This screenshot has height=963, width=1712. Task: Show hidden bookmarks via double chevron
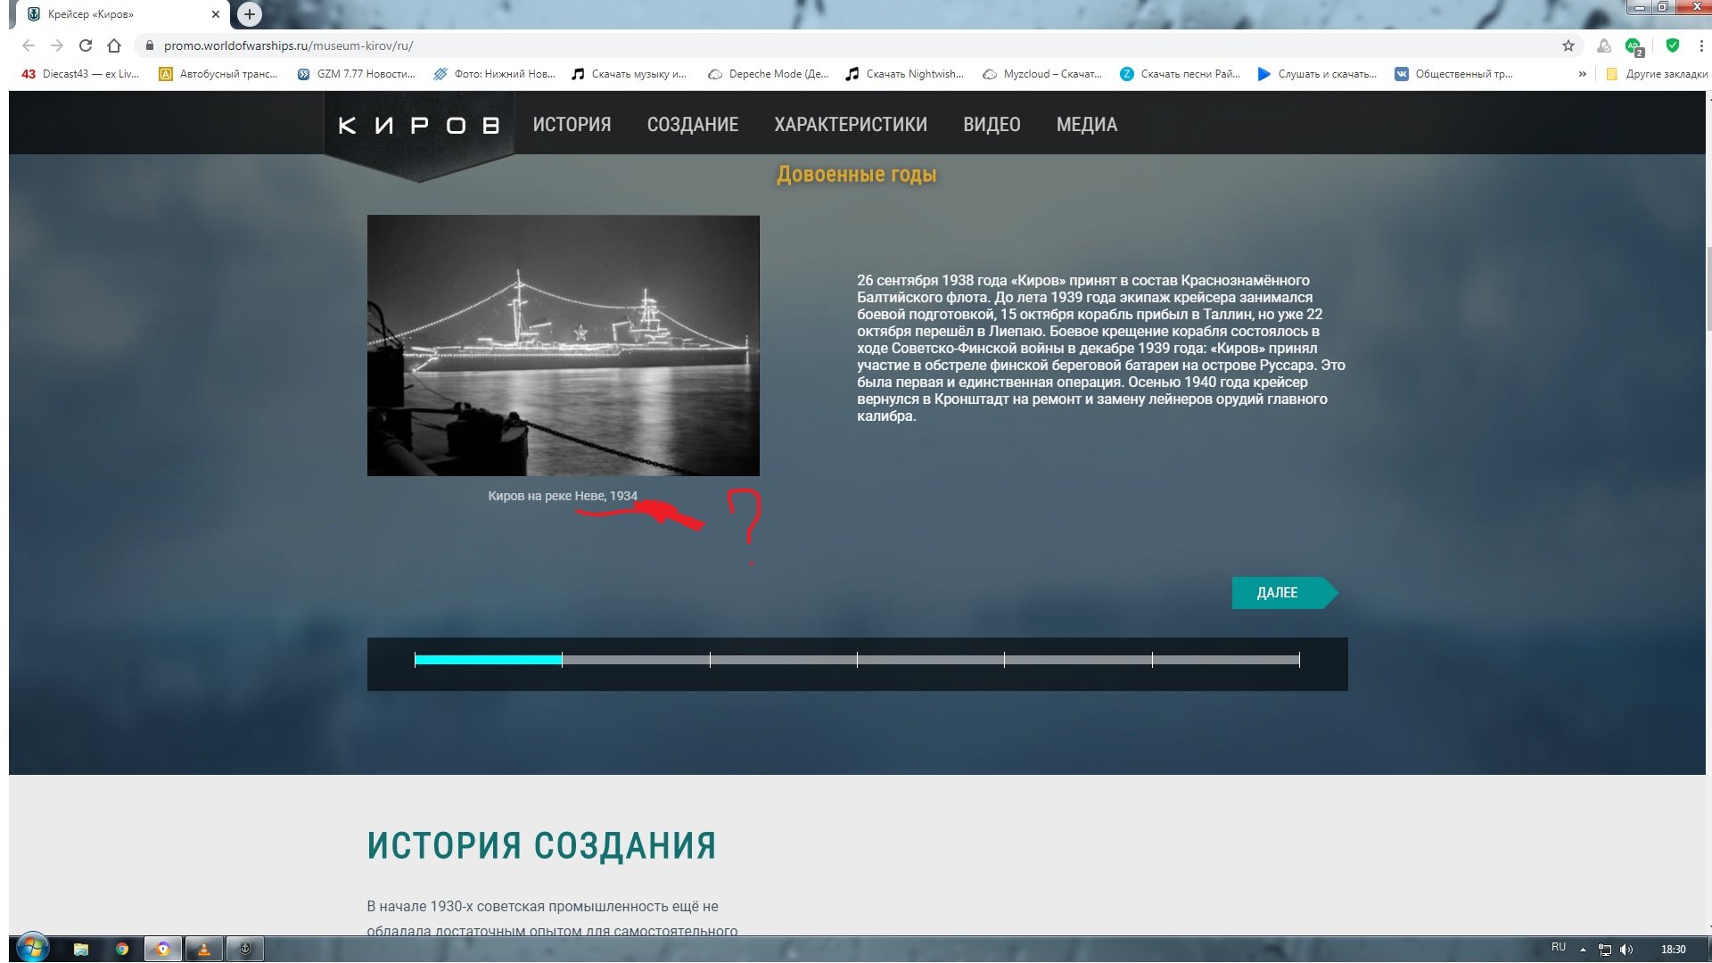coord(1583,74)
